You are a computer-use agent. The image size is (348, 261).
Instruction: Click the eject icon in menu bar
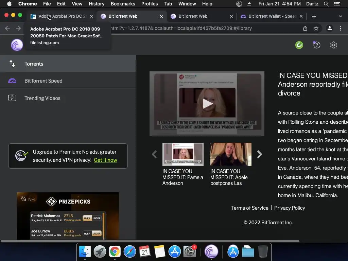pos(249,4)
